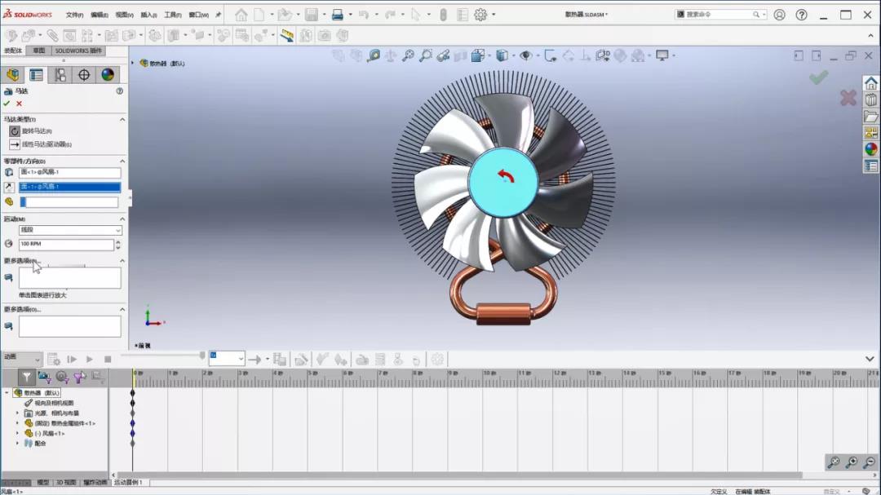Open the motion type dropdown (线段)
881x495 pixels.
click(70, 230)
